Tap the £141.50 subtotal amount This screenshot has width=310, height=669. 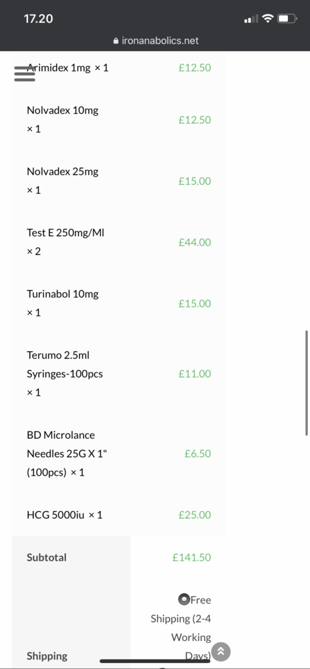[x=191, y=557]
